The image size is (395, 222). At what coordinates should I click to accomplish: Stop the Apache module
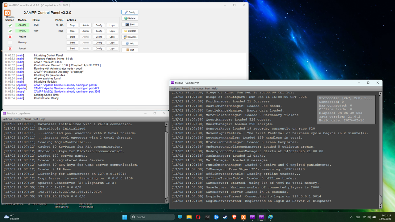(72, 25)
